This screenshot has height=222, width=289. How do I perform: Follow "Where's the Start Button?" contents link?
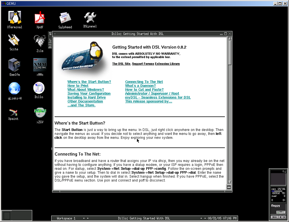click(89, 82)
